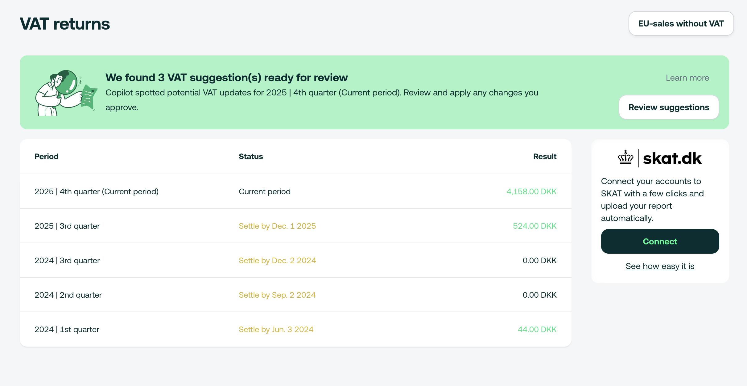Click Settle by Dec. 1 2025 status

277,226
